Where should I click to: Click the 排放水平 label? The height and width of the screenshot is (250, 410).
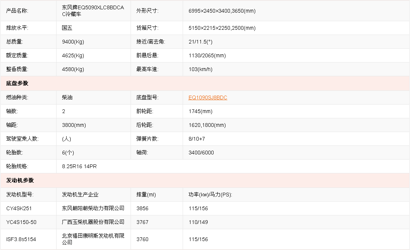coord(17,28)
